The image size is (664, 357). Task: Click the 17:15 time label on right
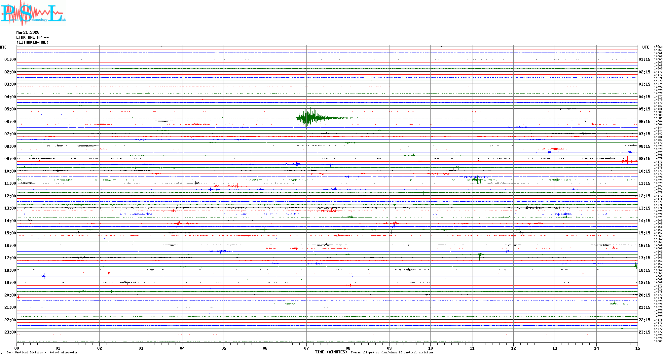pos(644,258)
